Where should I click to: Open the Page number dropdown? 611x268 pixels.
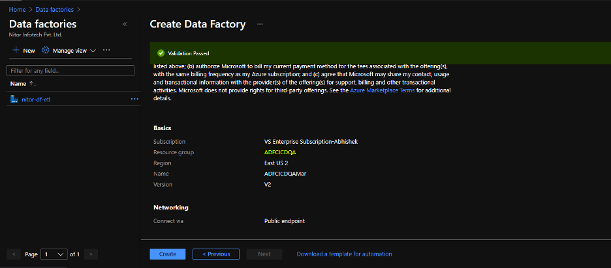[54, 254]
